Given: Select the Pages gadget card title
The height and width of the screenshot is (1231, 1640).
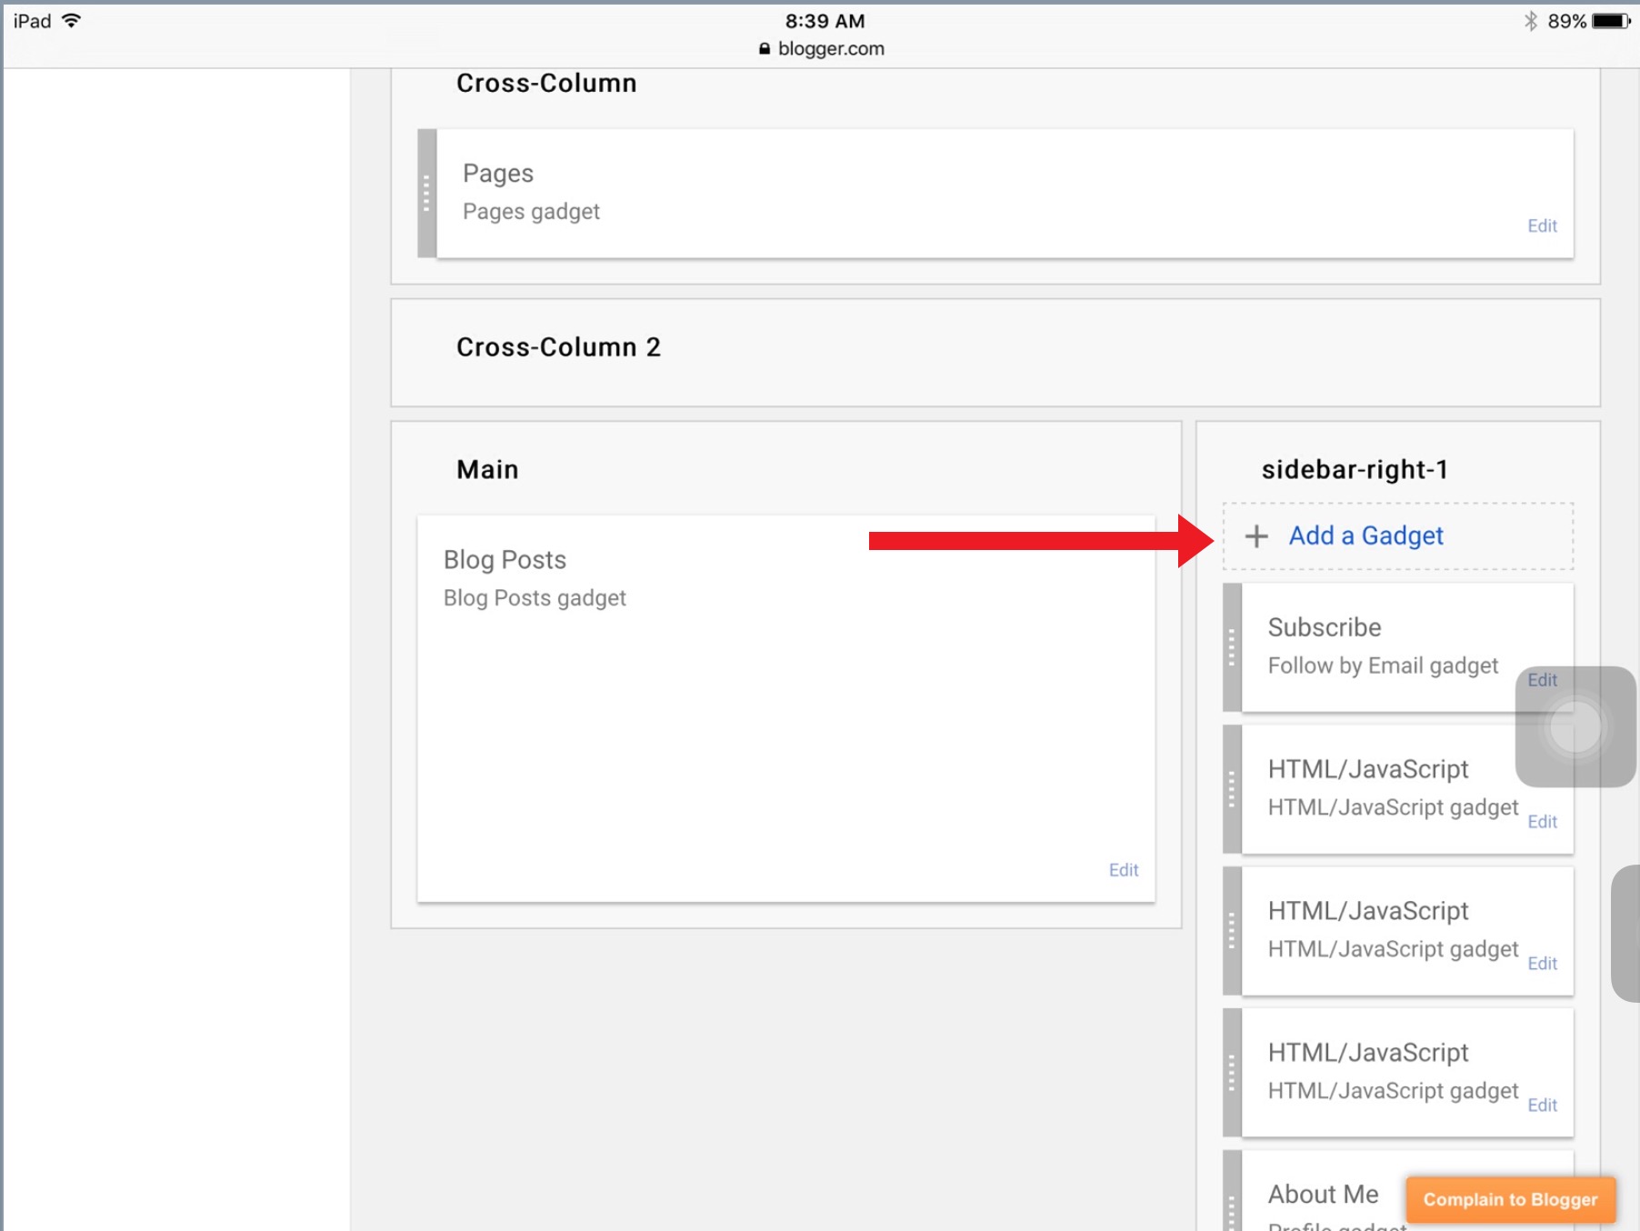Looking at the screenshot, I should (498, 174).
